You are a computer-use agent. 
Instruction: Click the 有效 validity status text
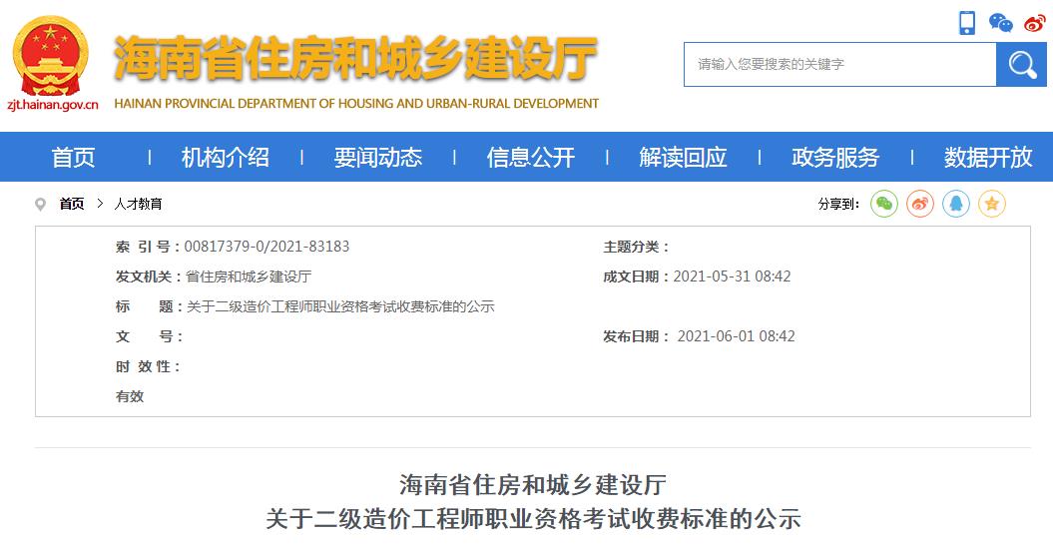130,396
